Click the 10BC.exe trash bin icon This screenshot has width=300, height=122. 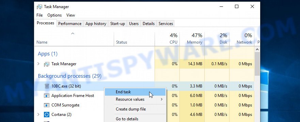[x=47, y=86]
